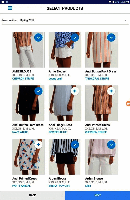Open the Lilac Arden Blouse photo
The width and height of the screenshot is (130, 200).
101,157
